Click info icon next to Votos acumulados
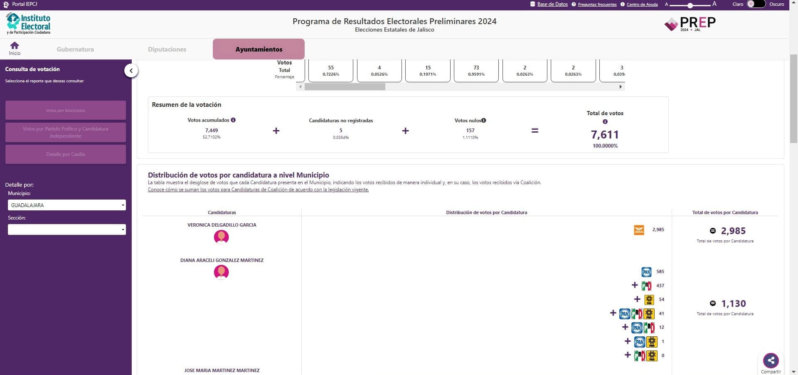 point(233,120)
